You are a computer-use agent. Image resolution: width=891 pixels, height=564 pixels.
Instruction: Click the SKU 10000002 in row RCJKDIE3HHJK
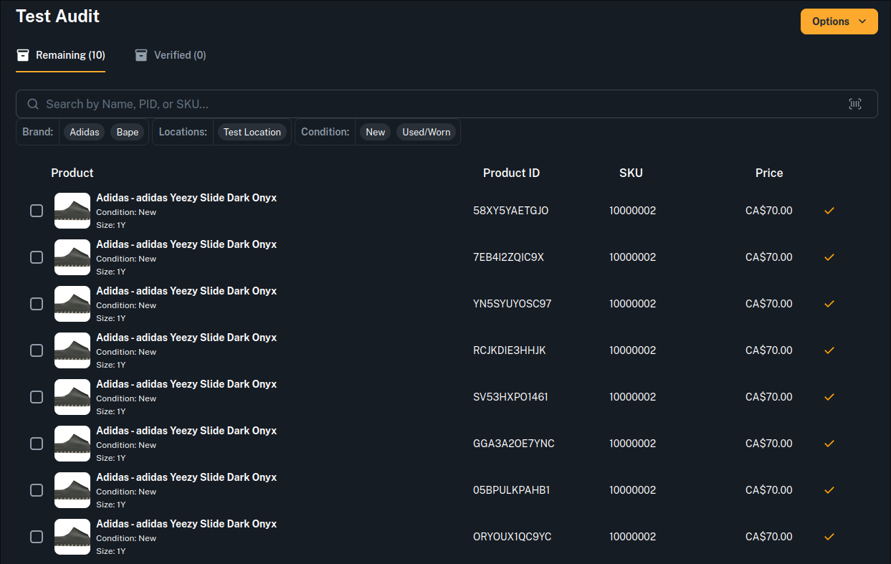click(633, 350)
